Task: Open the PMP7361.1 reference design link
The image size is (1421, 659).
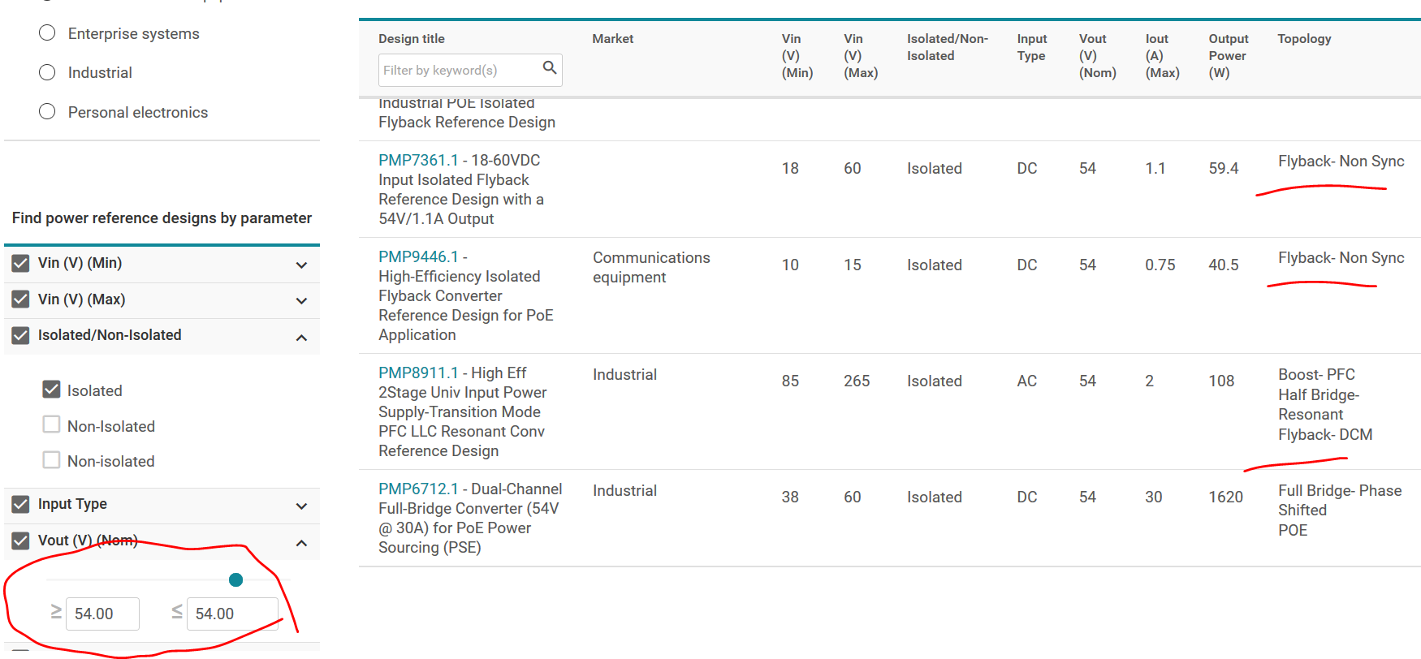Action: pos(418,161)
